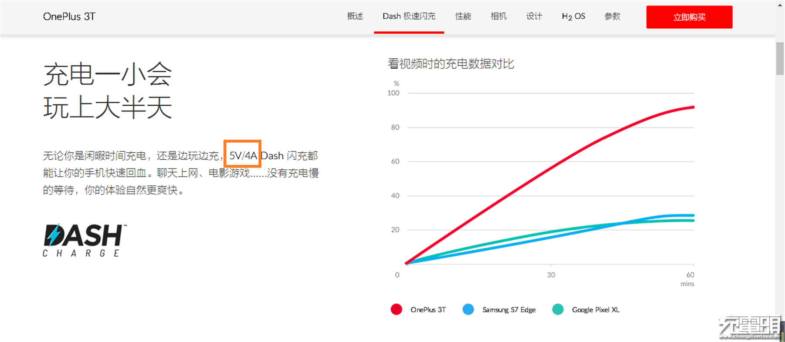Open the H2 OS tab
This screenshot has height=342, width=785.
point(573,17)
